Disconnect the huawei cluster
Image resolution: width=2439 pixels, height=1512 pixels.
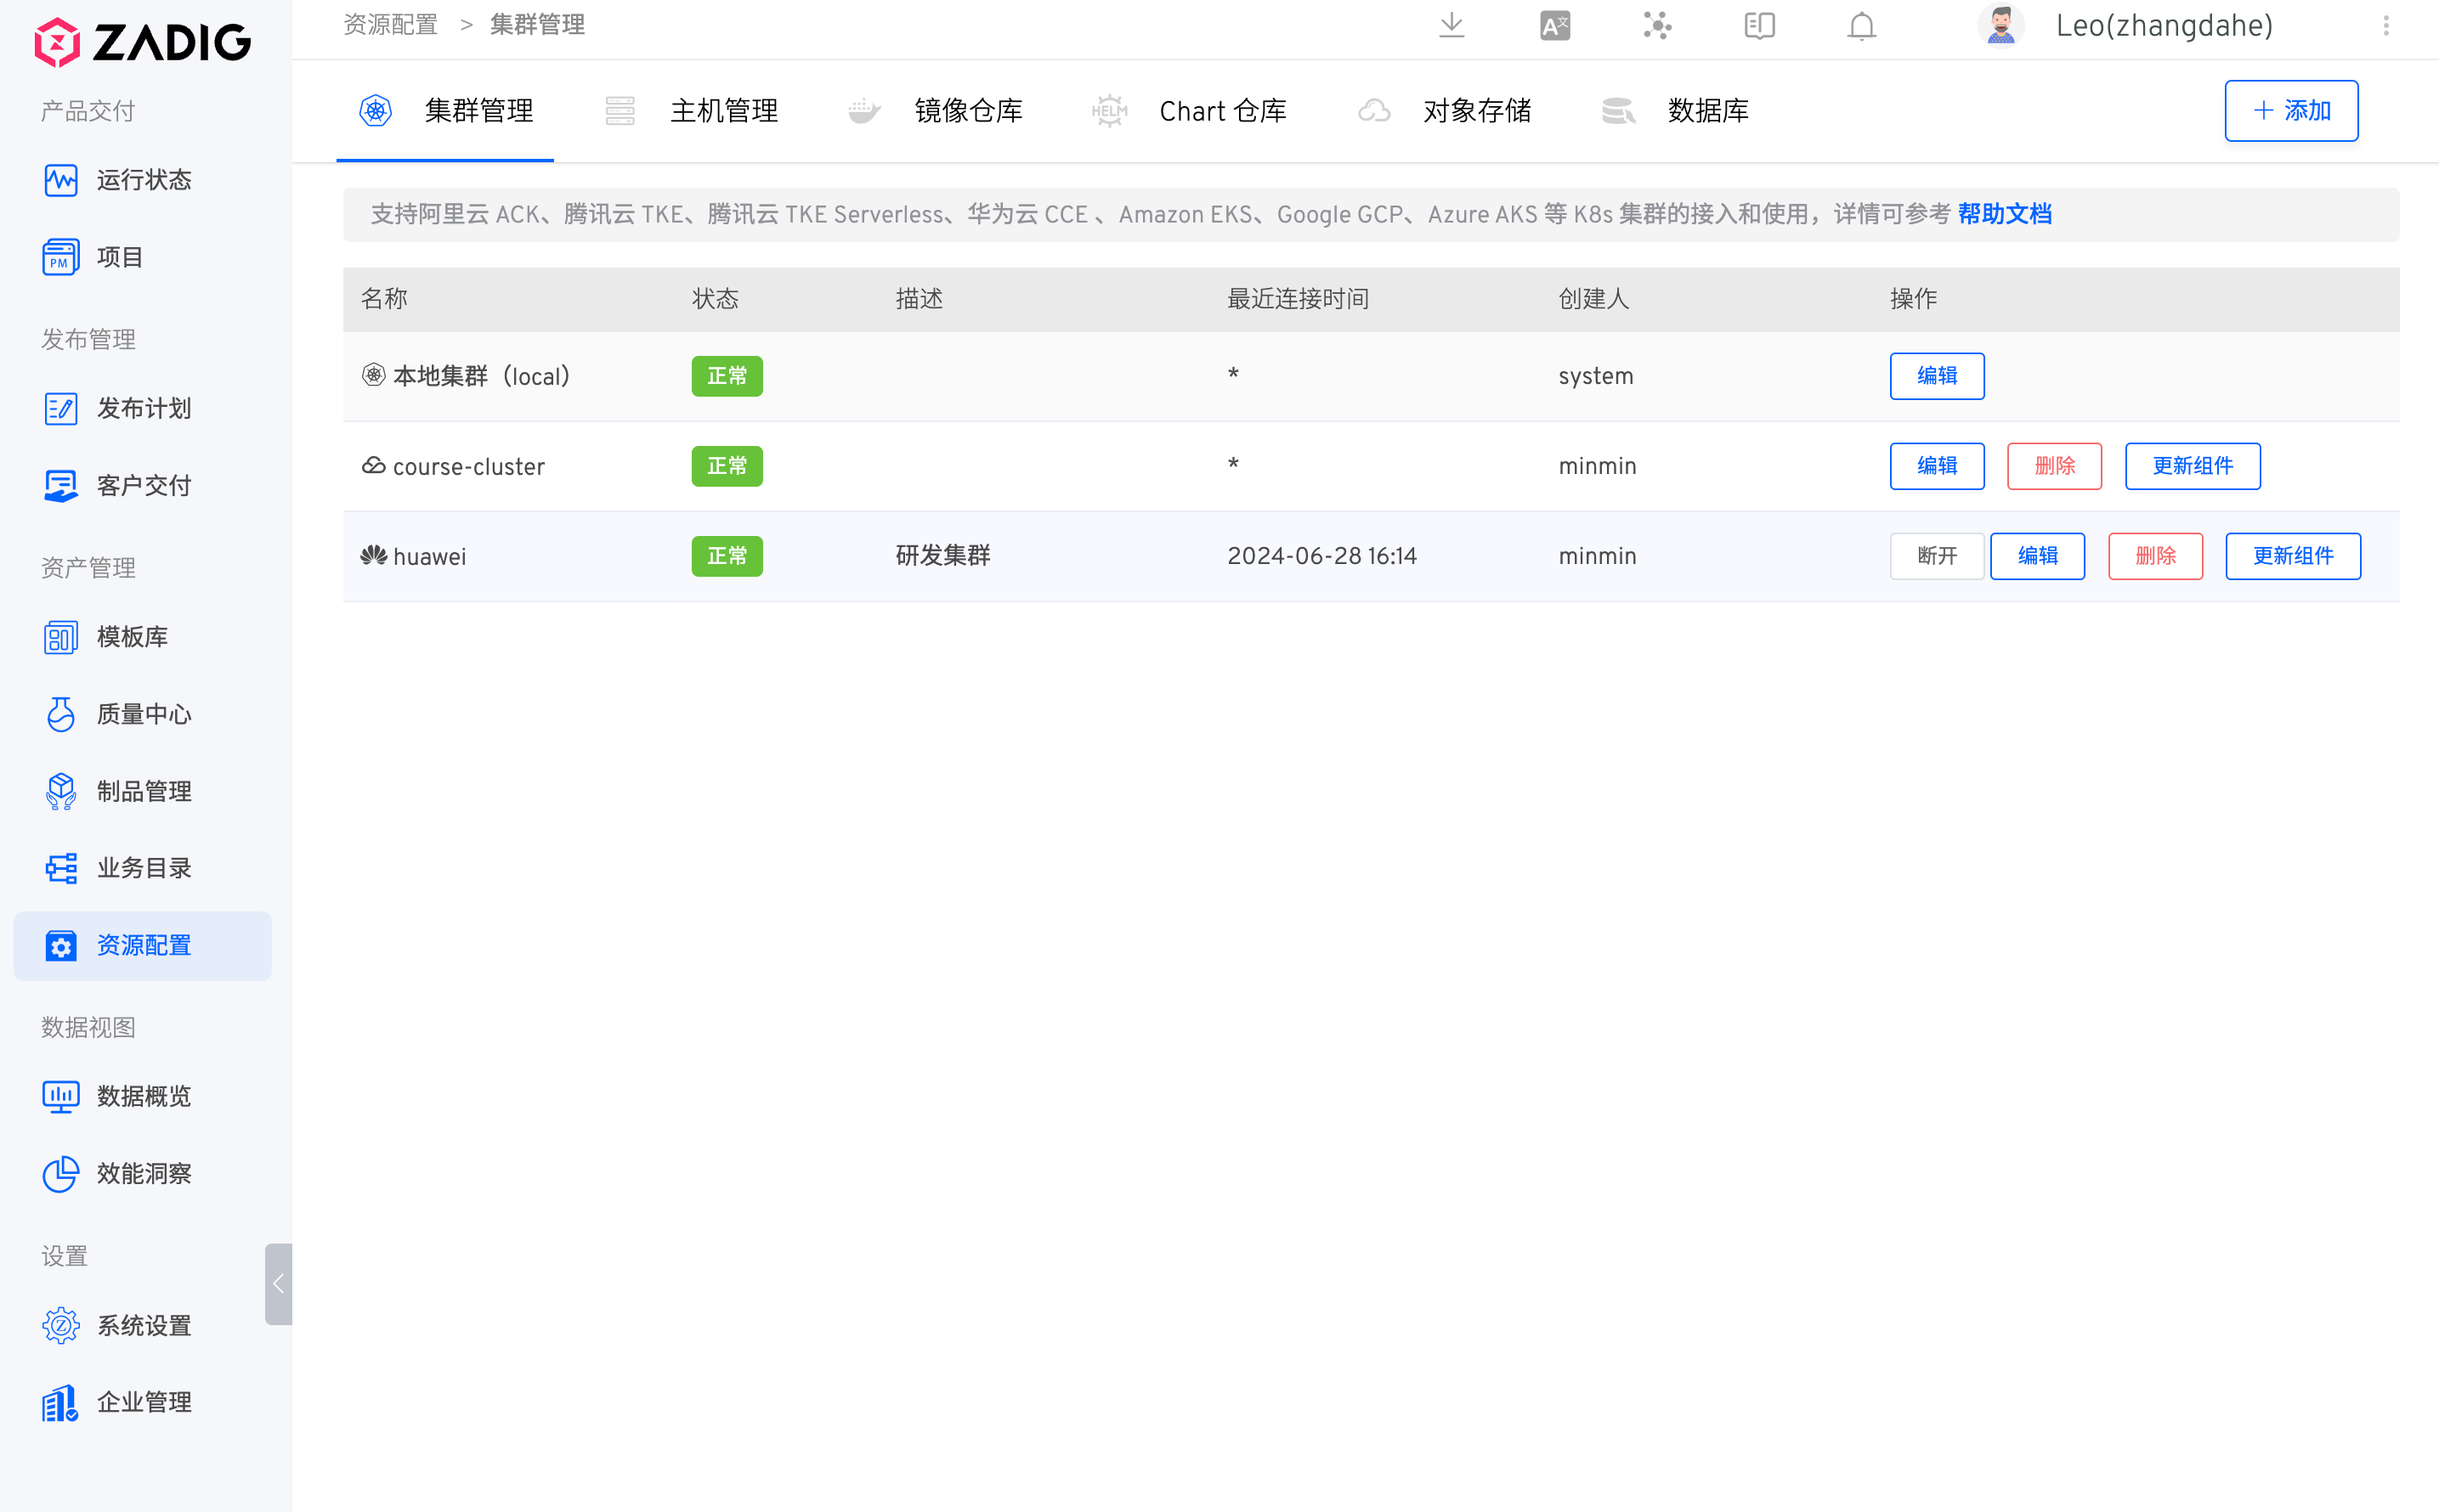1937,556
